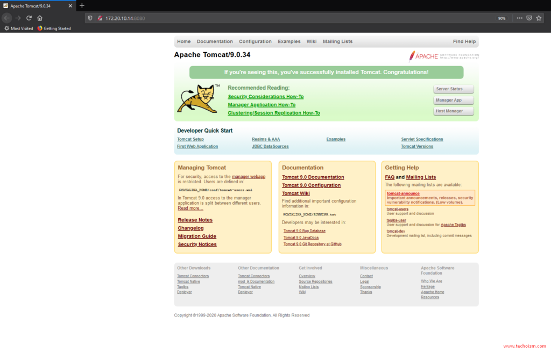Click Read more... in Managing Tomcat

click(x=190, y=208)
